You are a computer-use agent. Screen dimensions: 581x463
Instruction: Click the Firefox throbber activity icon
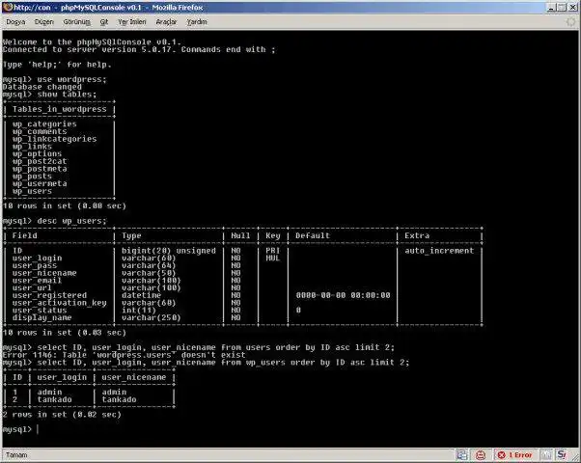coord(571,22)
